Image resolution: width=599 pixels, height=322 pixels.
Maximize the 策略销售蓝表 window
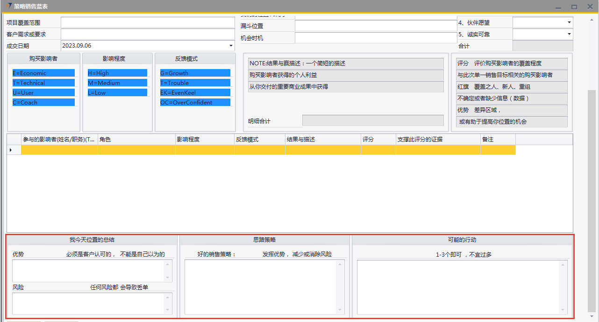tap(574, 7)
